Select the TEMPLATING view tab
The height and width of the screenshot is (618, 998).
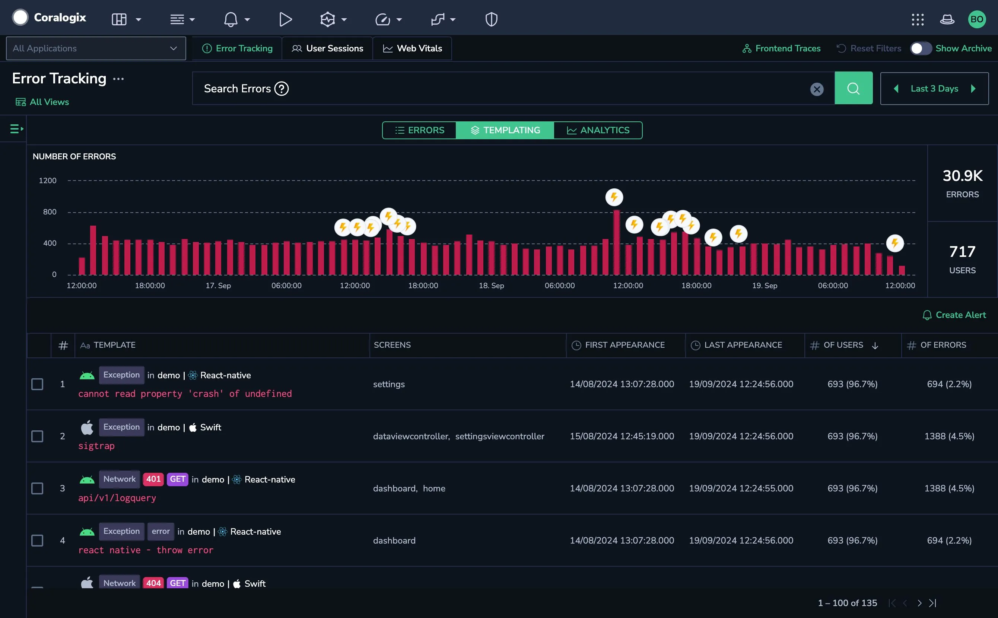[505, 130]
